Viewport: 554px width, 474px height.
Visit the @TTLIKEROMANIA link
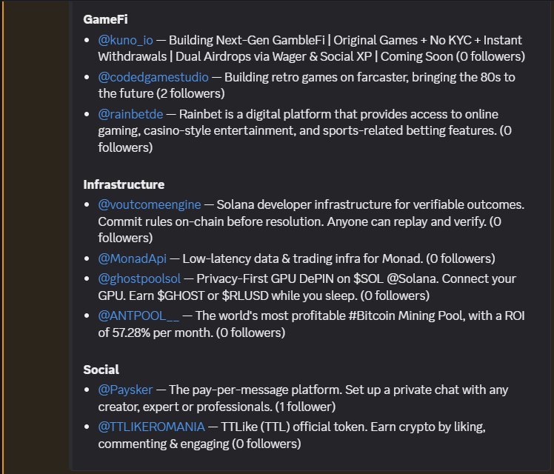[153, 427]
